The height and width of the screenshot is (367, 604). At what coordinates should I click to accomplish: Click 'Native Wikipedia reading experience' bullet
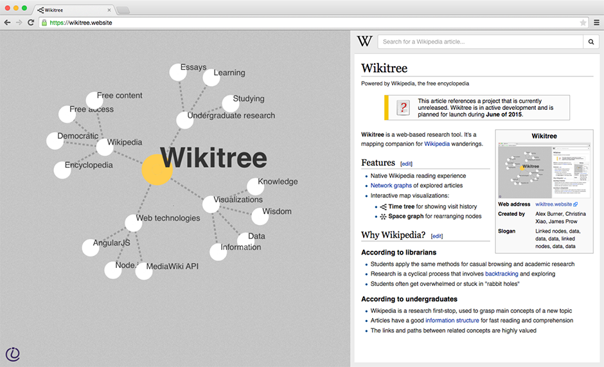tap(418, 176)
